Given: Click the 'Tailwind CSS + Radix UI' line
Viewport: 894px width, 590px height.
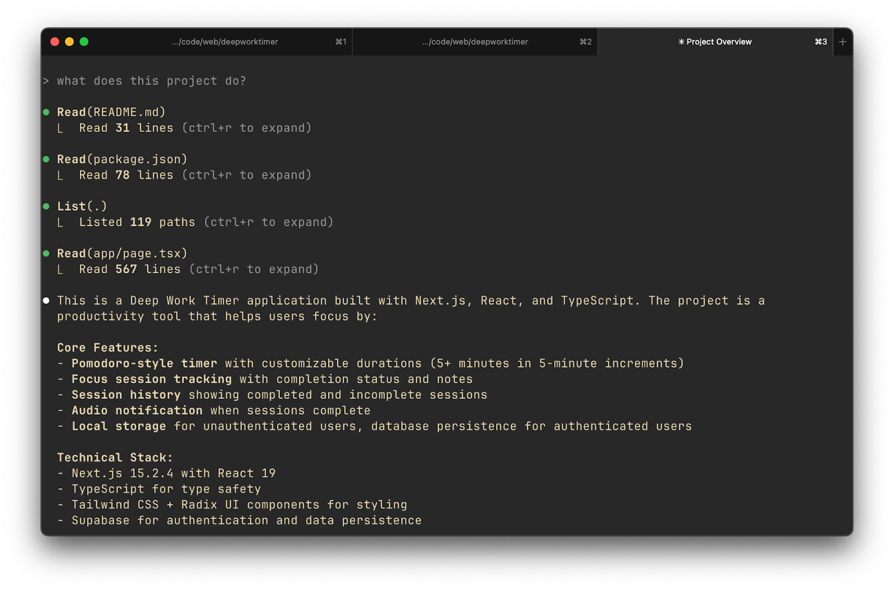Looking at the screenshot, I should 232,505.
